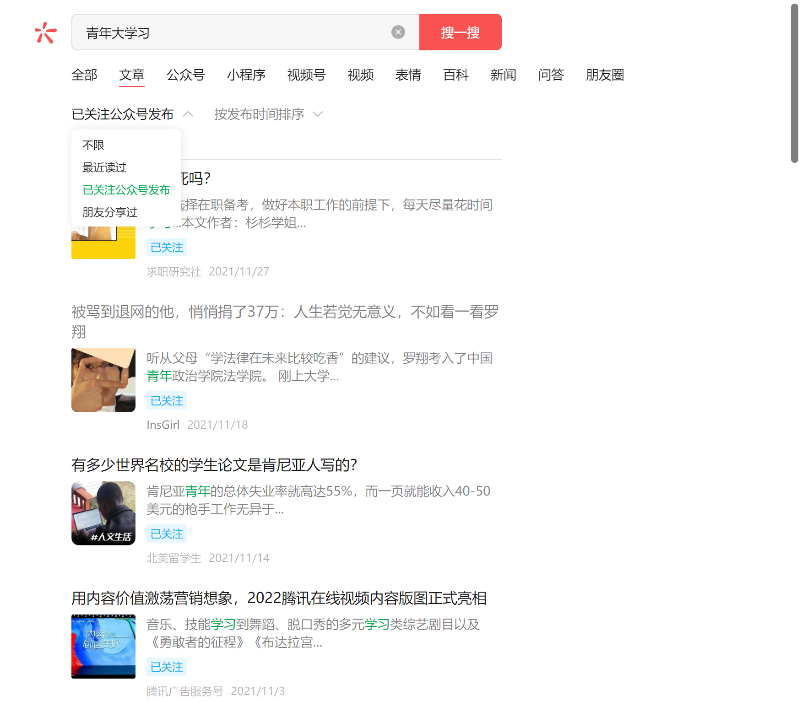Click 已关注 tag on the InsGirl article
This screenshot has width=802, height=701.
tap(167, 401)
